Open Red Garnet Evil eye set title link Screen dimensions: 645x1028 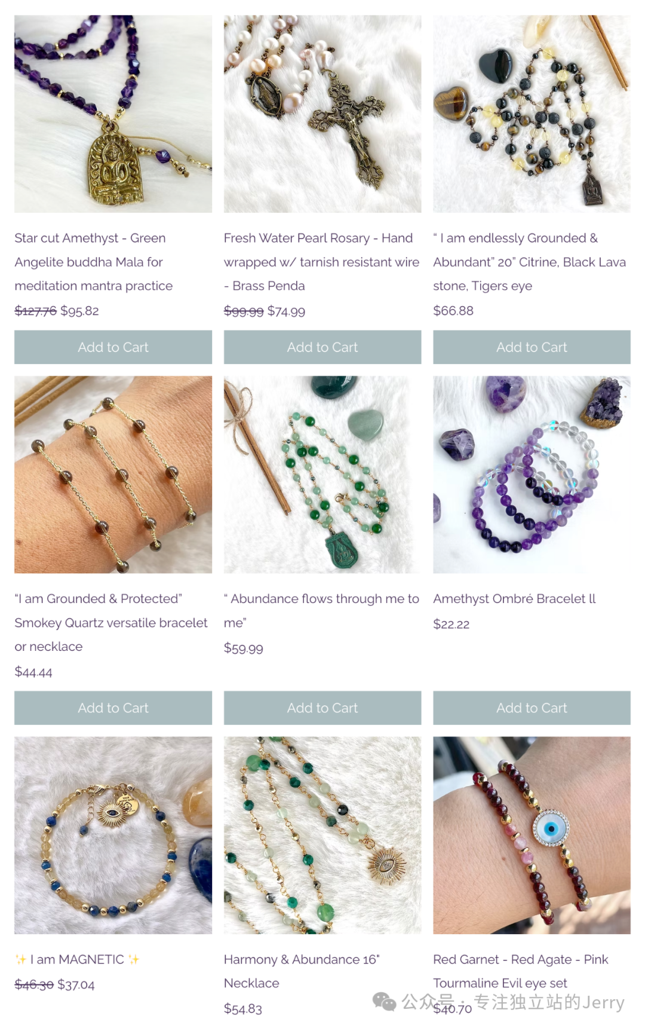tap(521, 971)
